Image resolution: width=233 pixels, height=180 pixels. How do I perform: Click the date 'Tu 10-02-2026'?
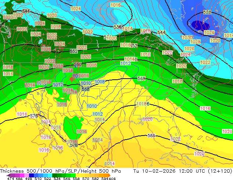(154, 171)
